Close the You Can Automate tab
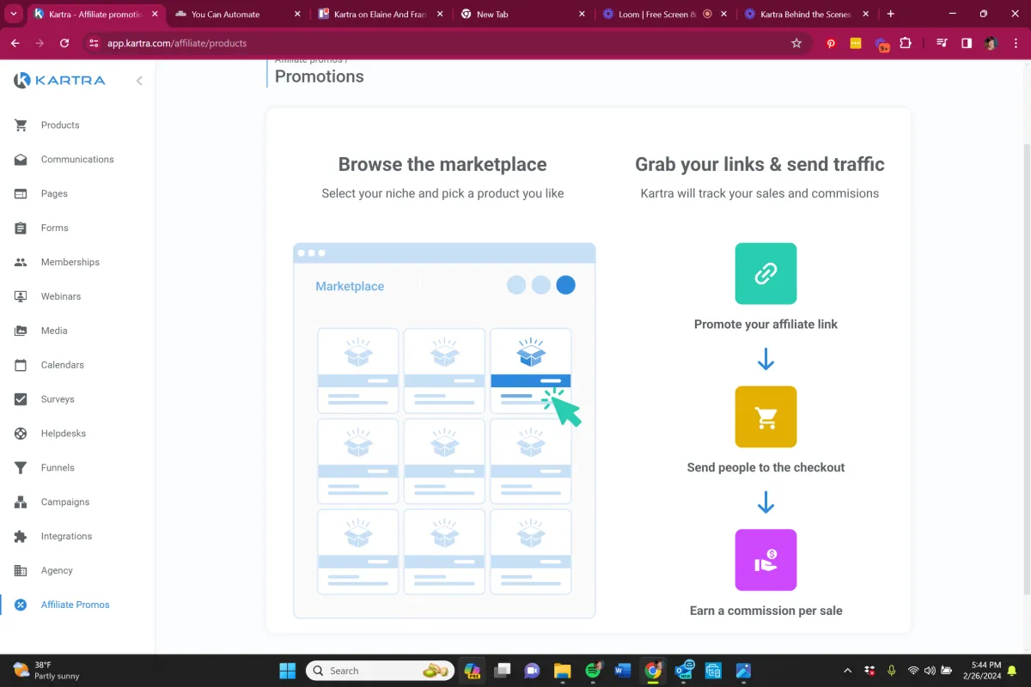 coord(297,14)
